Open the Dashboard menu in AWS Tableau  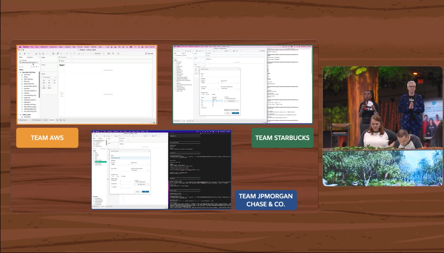(x=53, y=47)
